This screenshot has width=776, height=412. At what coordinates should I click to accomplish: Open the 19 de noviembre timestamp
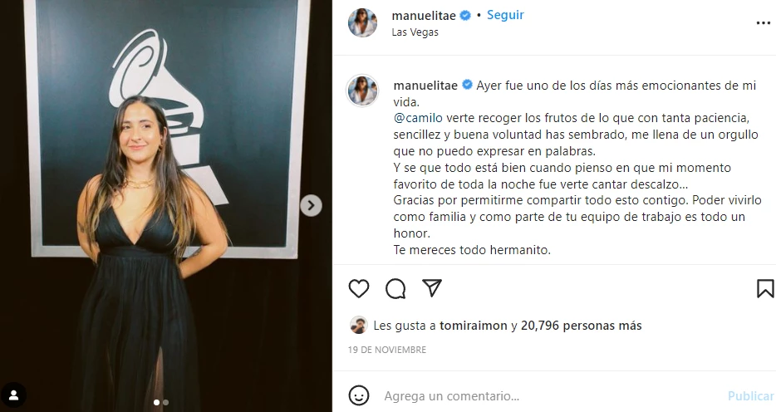pos(387,350)
